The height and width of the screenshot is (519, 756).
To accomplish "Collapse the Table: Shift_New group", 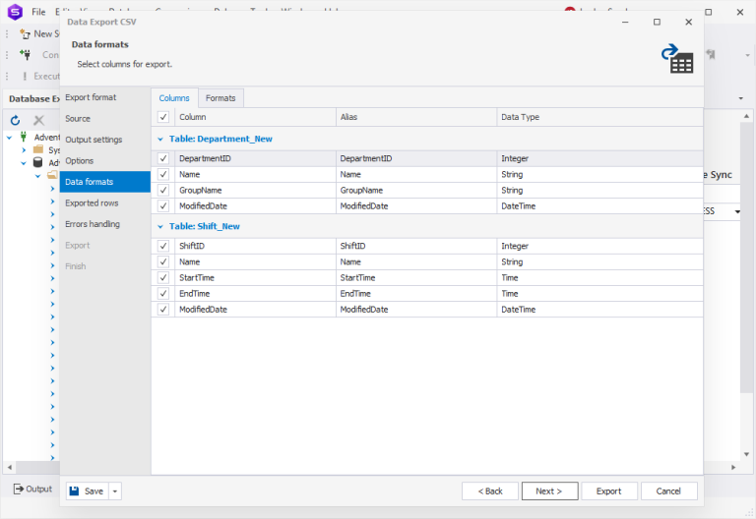I will (160, 227).
